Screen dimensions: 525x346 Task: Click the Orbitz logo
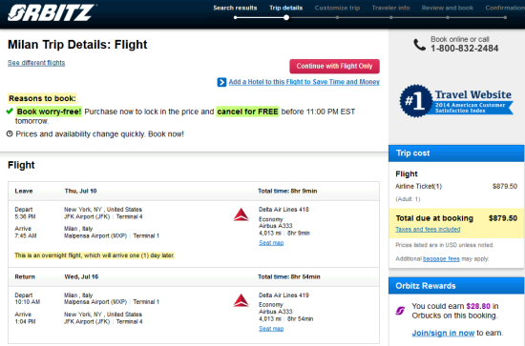click(x=52, y=13)
